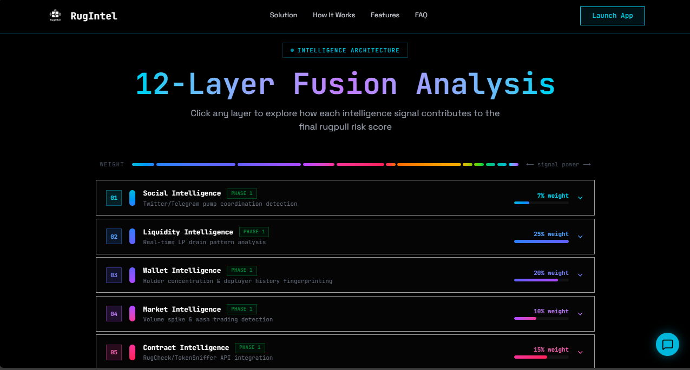Open the FAQ link
This screenshot has width=690, height=370.
[x=421, y=15]
